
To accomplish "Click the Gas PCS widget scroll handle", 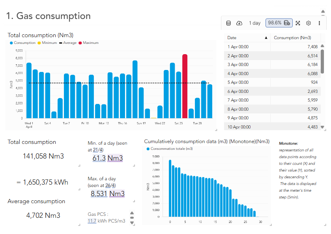I will pos(132,218).
